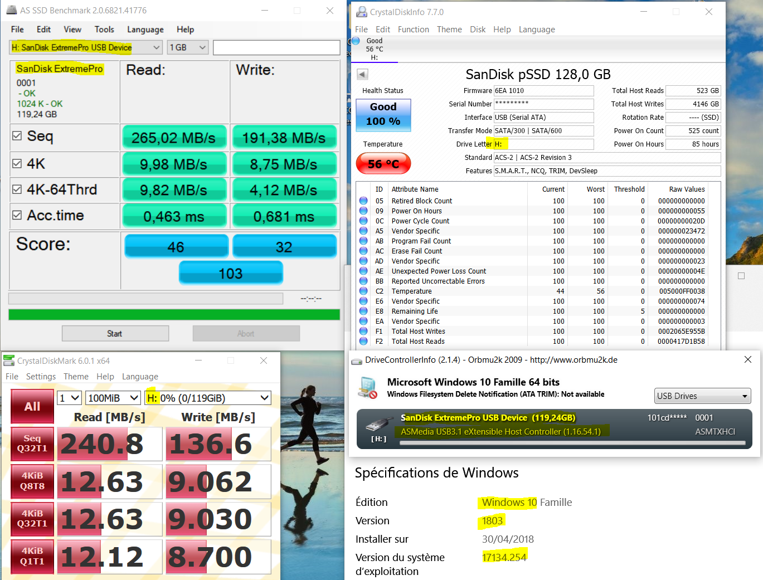The image size is (763, 580).
Task: Click the CrystalDiskInfo title bar icon
Action: coord(362,12)
